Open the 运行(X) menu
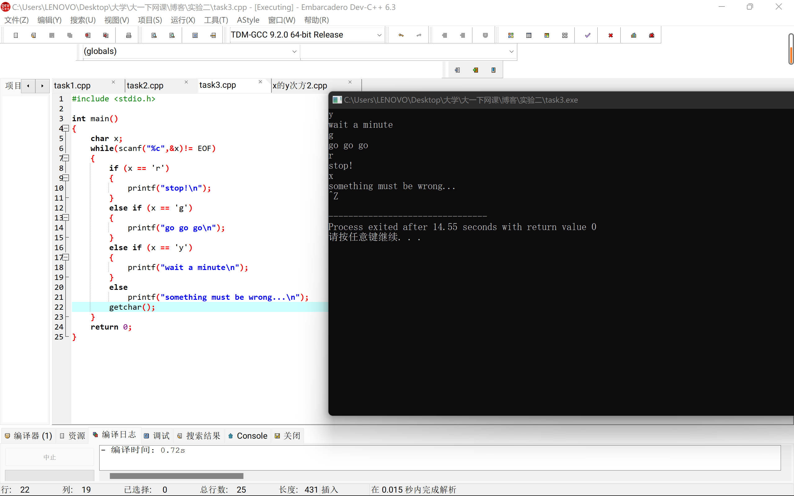This screenshot has width=794, height=496. (x=183, y=20)
